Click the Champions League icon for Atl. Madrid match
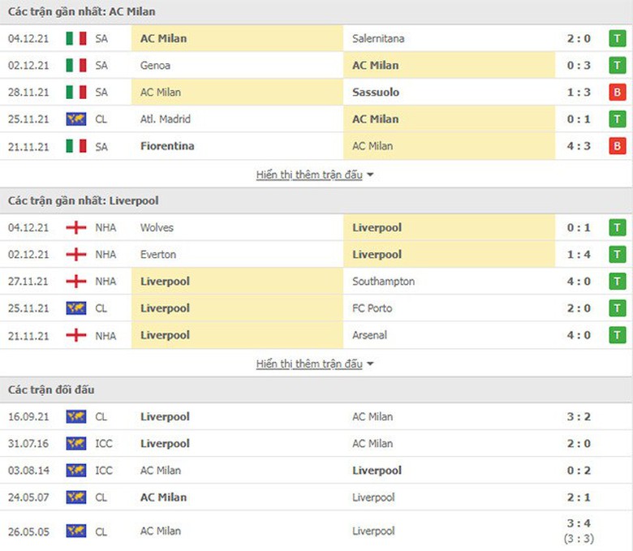This screenshot has height=551, width=633. coord(76,119)
